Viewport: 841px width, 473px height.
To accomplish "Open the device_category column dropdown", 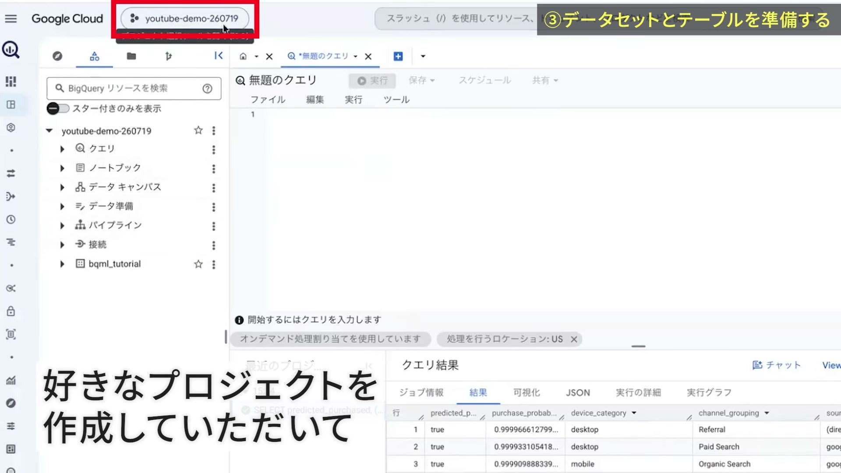I will pos(634,413).
